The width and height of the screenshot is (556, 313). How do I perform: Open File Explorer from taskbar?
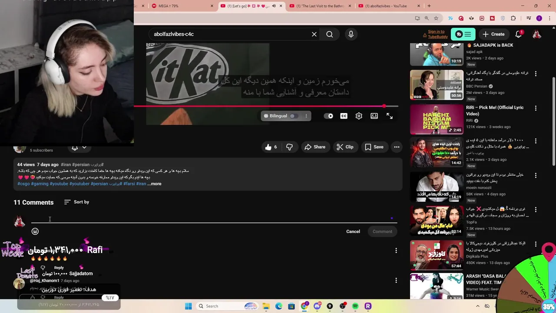coord(266,306)
